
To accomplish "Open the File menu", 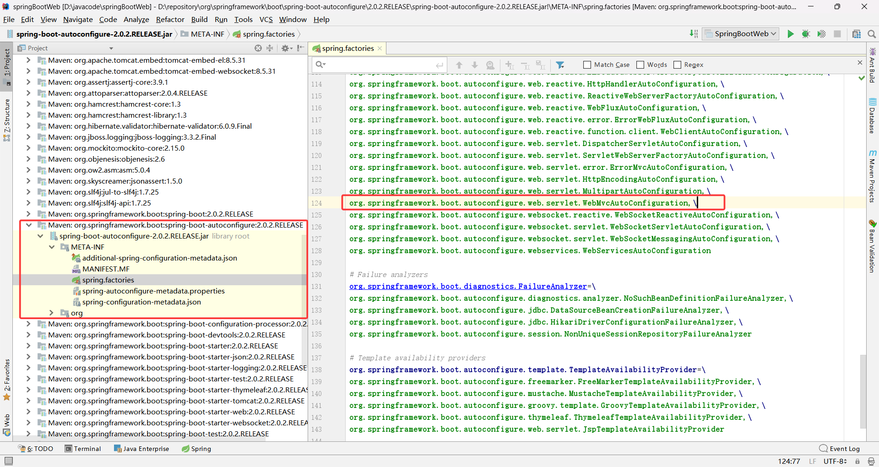I will [9, 19].
